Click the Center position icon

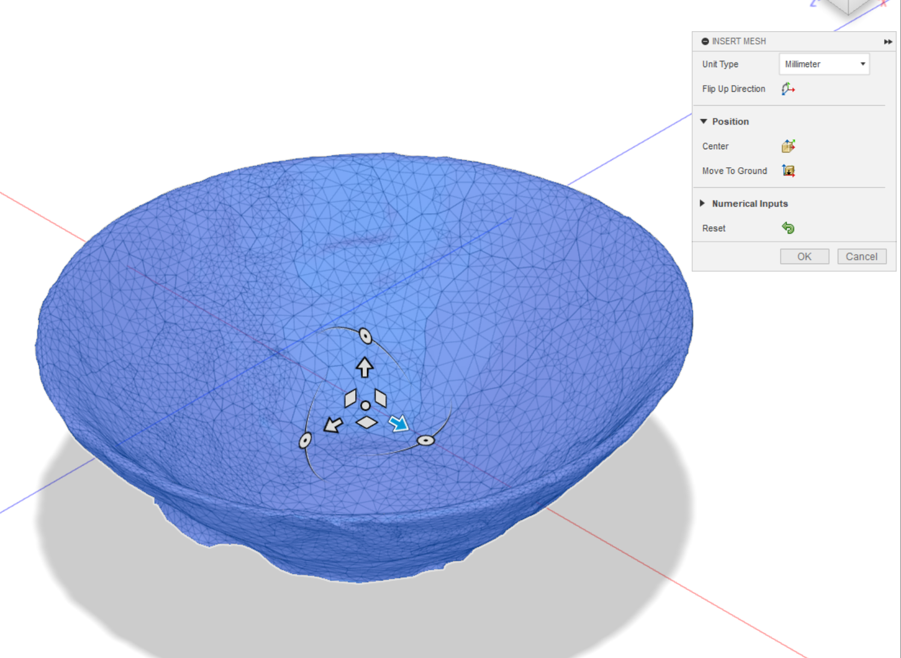click(x=788, y=145)
